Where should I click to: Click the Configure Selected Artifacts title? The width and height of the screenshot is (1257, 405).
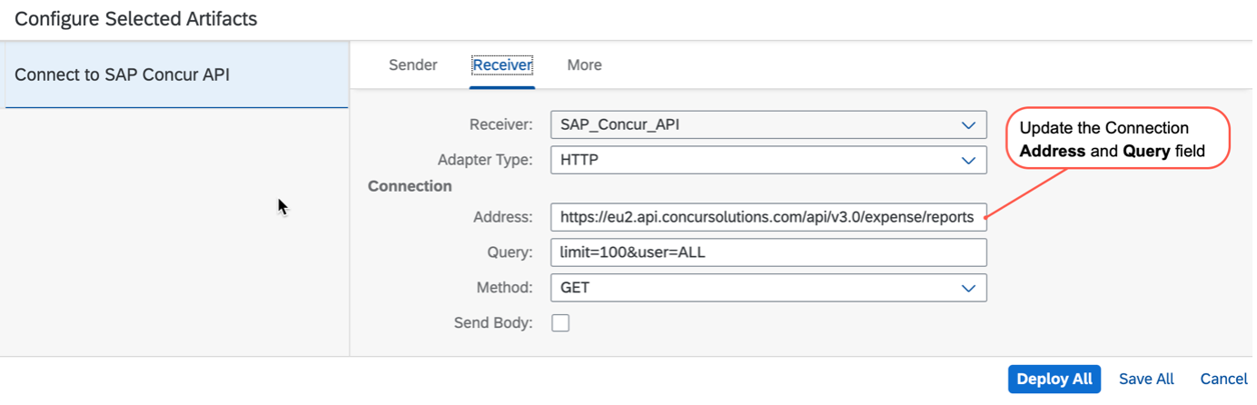136,18
